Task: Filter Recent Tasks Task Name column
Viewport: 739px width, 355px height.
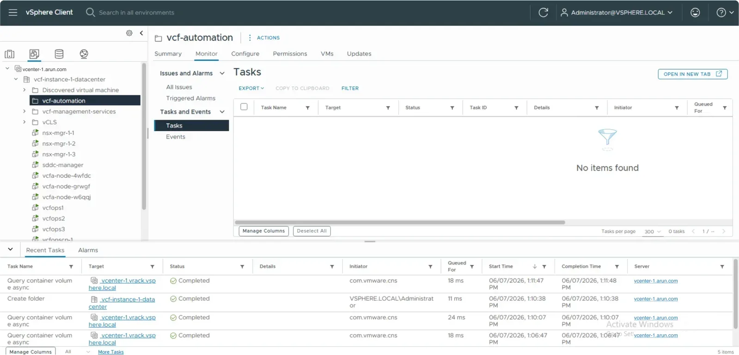Action: tap(71, 266)
